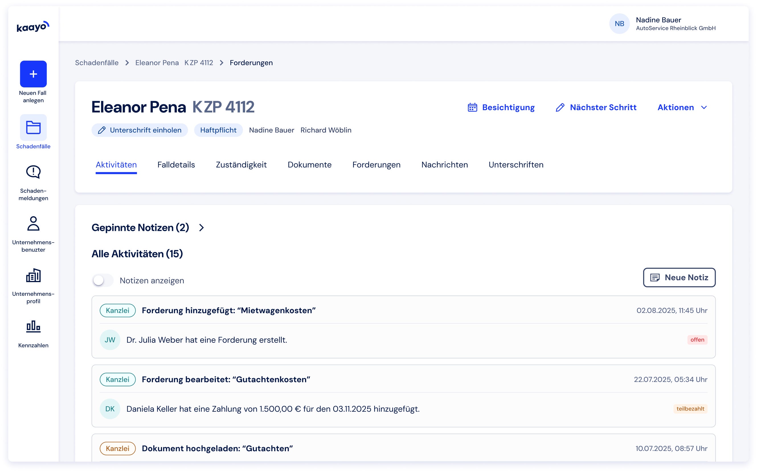Click Neuen Fall anlegen label
The height and width of the screenshot is (472, 757).
pyautogui.click(x=33, y=97)
